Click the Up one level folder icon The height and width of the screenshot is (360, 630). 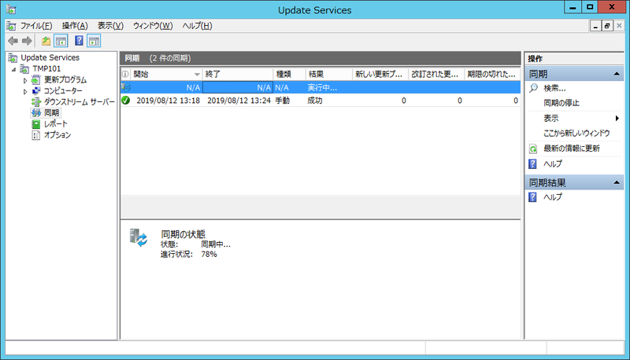46,41
